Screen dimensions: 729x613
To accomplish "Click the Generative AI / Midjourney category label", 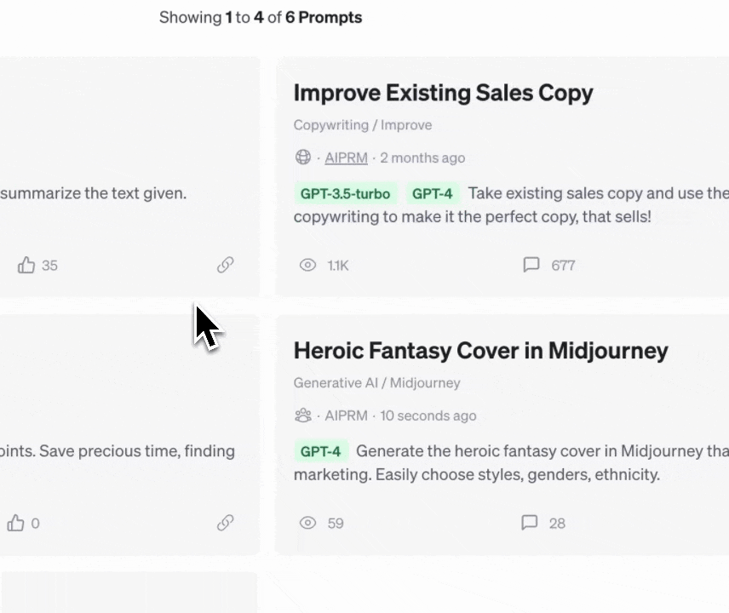I will pyautogui.click(x=376, y=383).
